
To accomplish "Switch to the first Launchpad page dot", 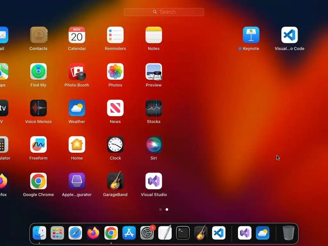I will click(x=160, y=209).
